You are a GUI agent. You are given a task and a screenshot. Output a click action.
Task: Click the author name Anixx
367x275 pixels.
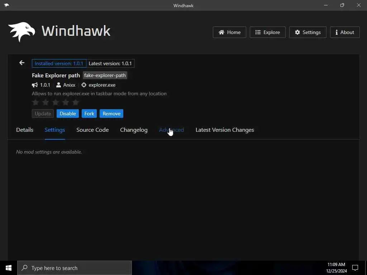pyautogui.click(x=69, y=85)
